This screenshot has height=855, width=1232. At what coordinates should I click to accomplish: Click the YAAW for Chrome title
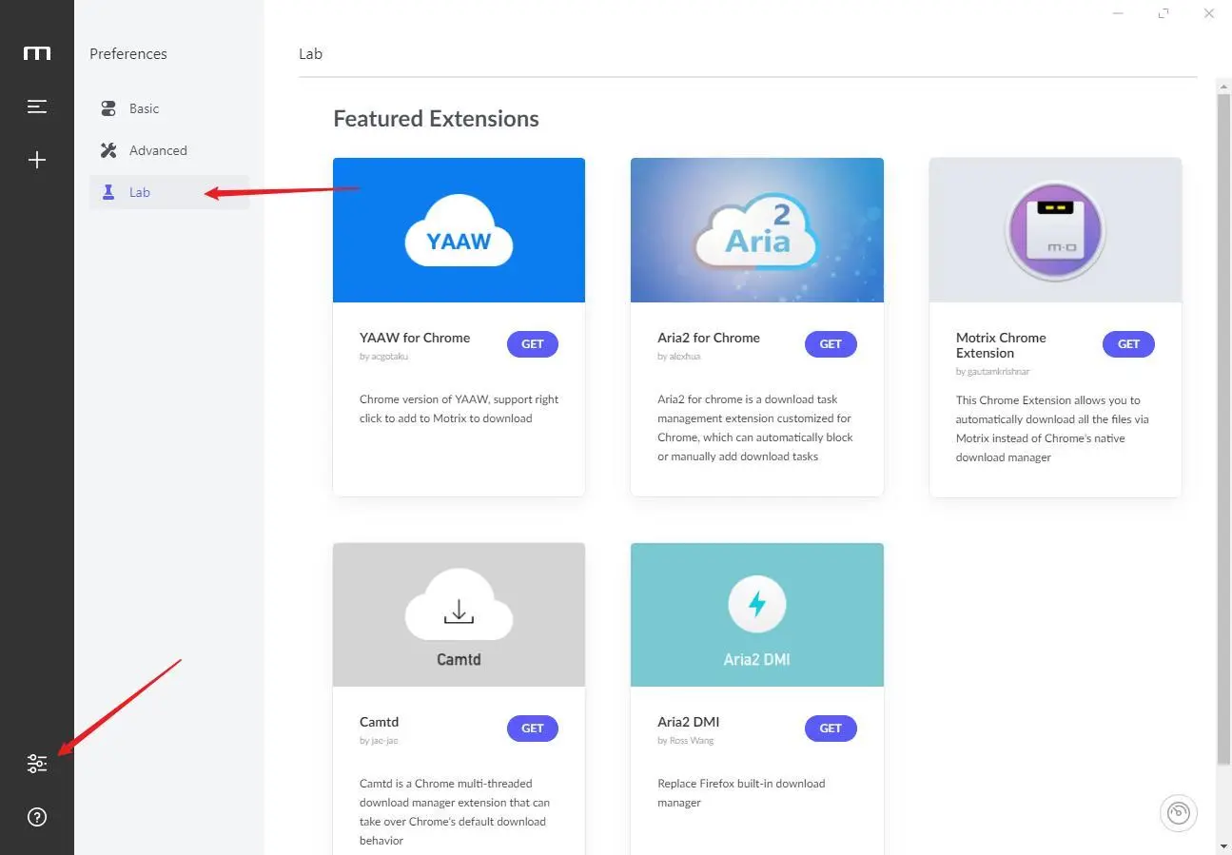415,338
